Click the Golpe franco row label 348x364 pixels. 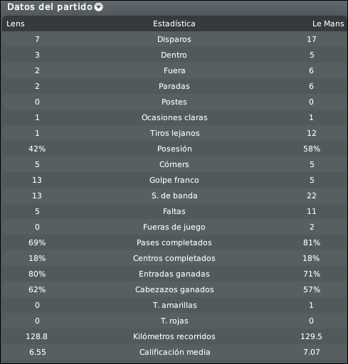click(174, 180)
